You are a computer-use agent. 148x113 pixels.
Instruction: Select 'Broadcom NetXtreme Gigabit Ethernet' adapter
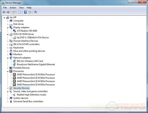36,64
